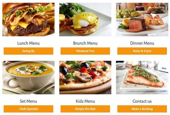Click the salad greens on brunch plate
This screenshot has height=115, width=170.
tap(71, 9)
